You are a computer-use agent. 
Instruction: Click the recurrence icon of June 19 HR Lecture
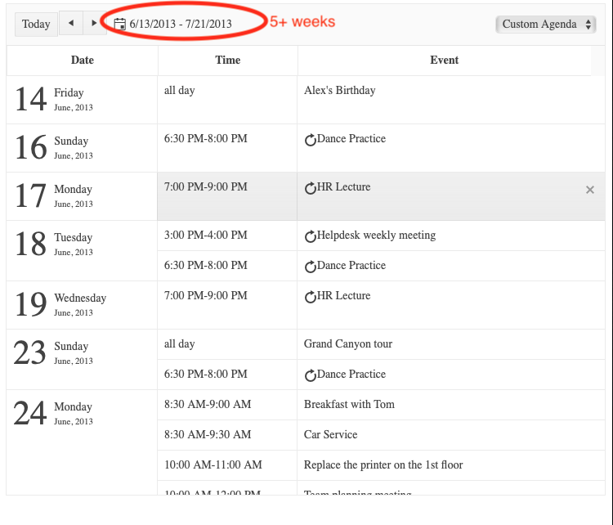(311, 297)
